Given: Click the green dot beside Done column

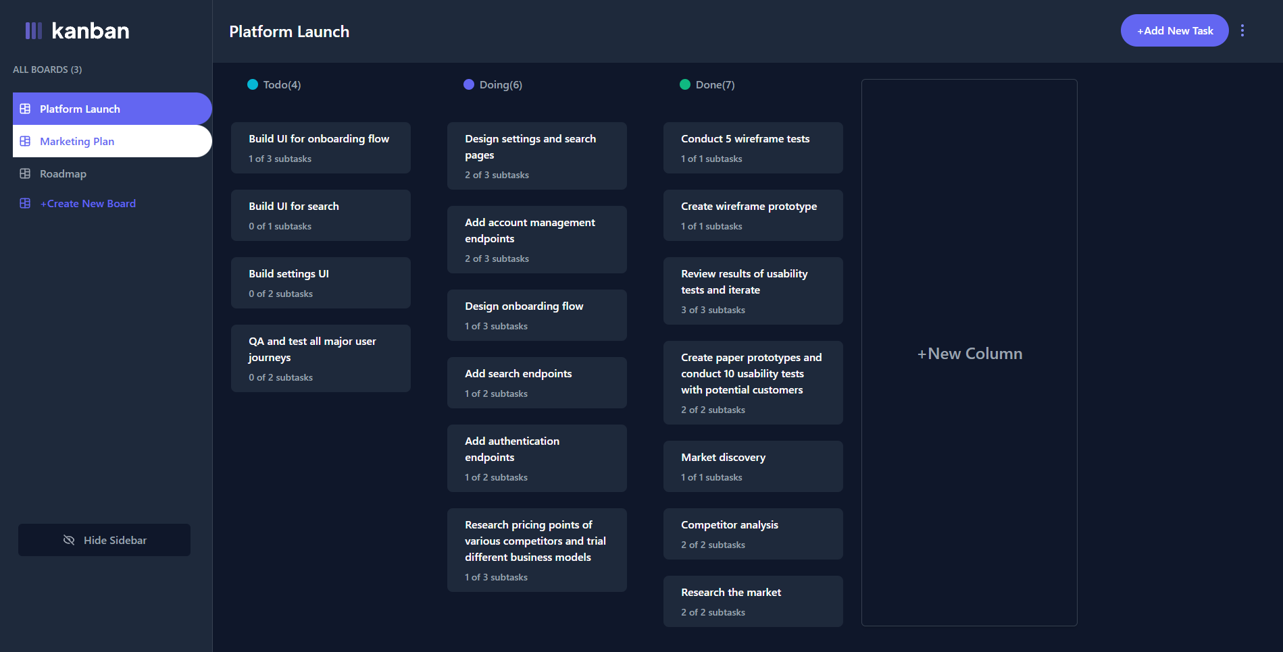Looking at the screenshot, I should 684,84.
